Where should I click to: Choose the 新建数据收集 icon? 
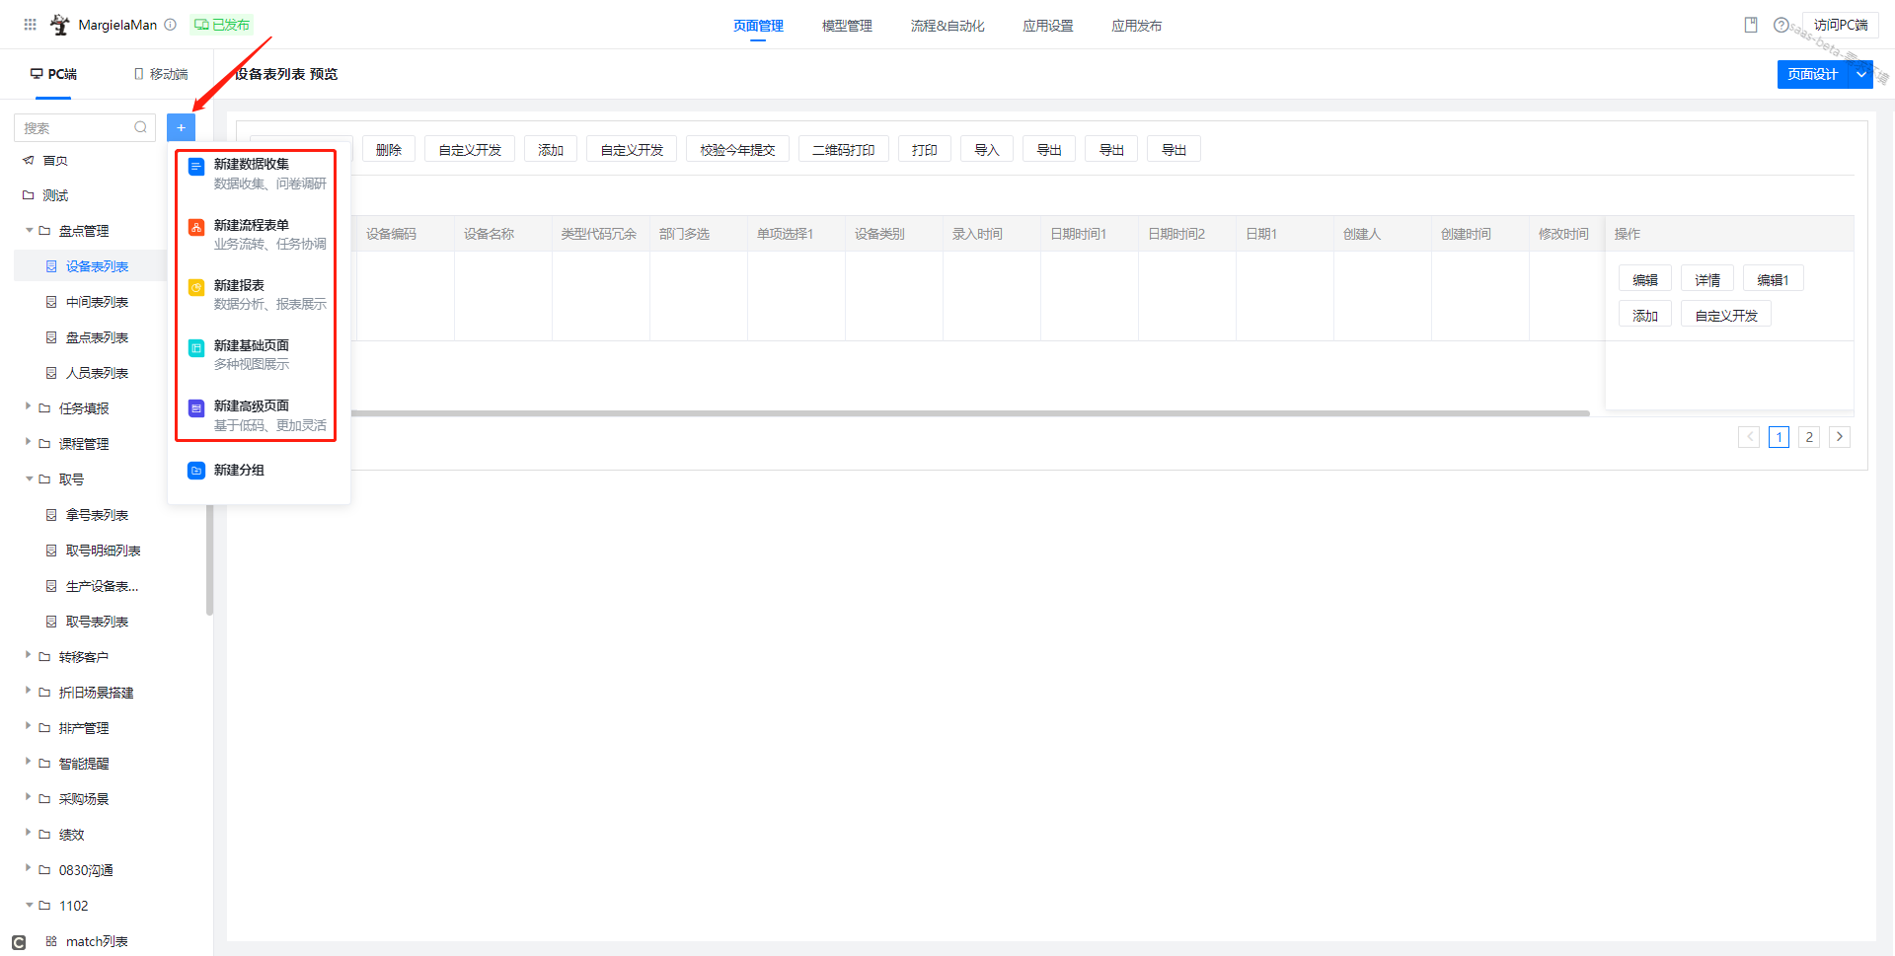coord(196,167)
